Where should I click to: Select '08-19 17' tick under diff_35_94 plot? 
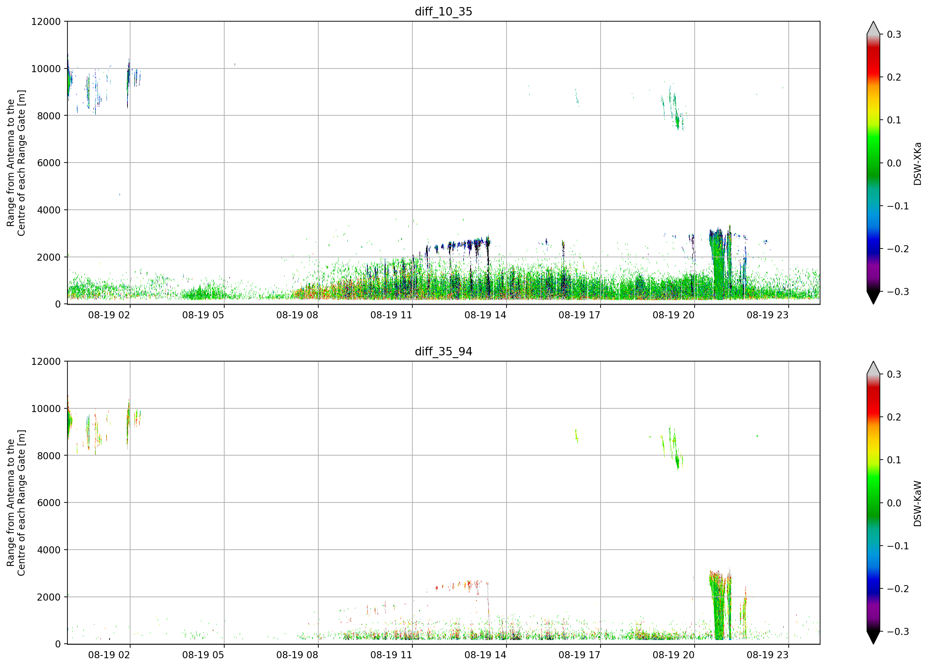(579, 655)
